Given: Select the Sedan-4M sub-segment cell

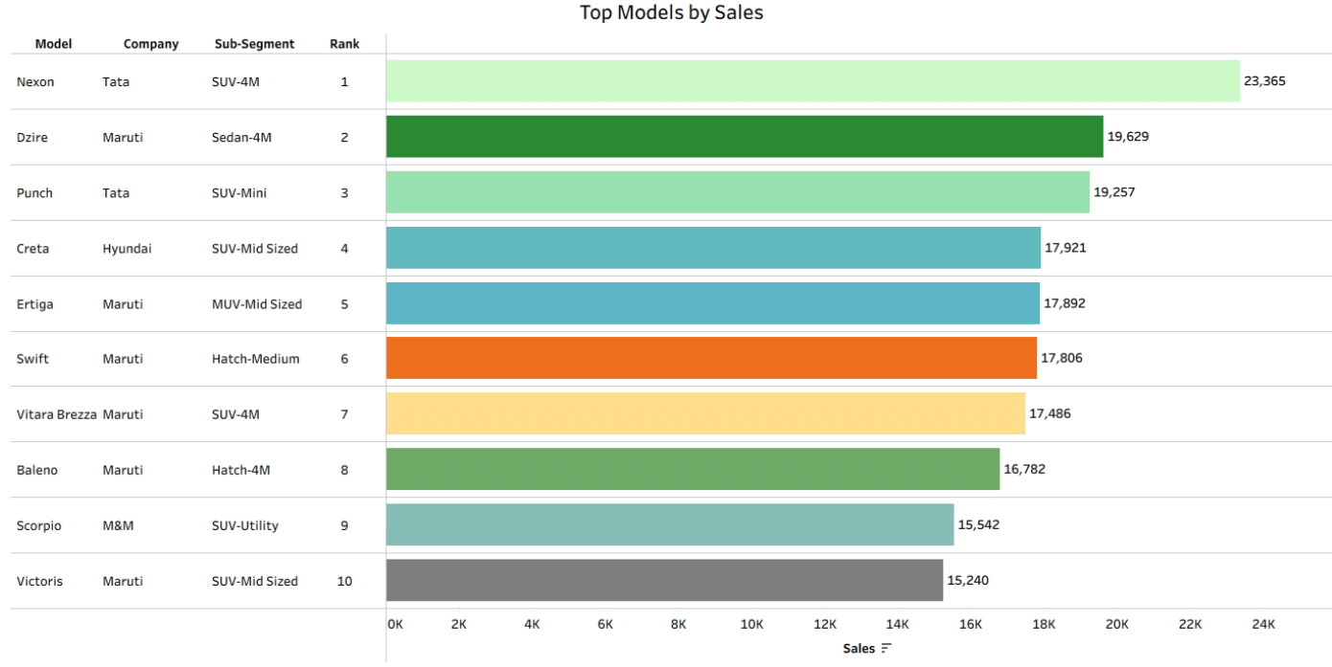Looking at the screenshot, I should [x=241, y=138].
